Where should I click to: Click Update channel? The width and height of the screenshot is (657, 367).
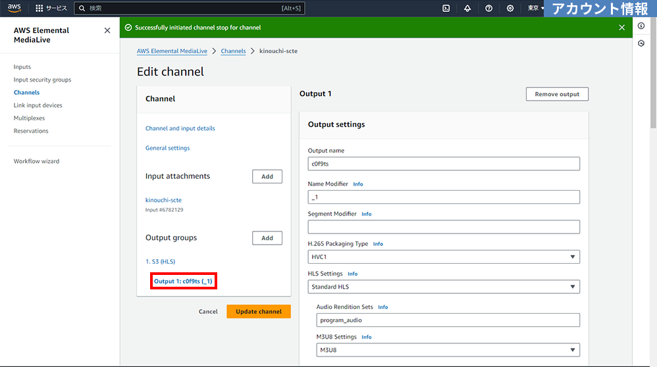tap(259, 312)
